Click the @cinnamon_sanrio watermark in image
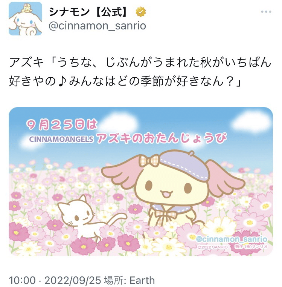The height and width of the screenshot is (287, 282). (x=232, y=239)
